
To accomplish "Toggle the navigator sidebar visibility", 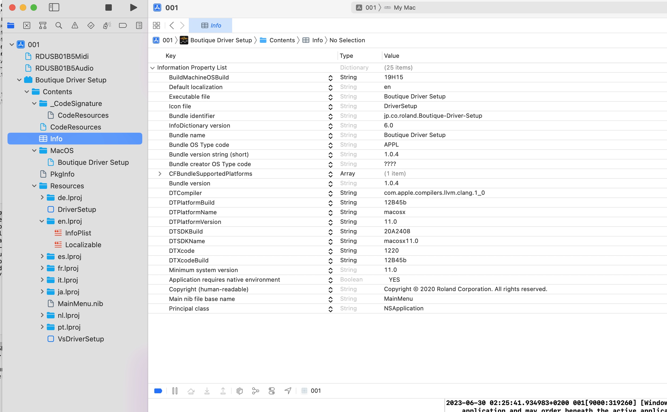I will pos(54,7).
